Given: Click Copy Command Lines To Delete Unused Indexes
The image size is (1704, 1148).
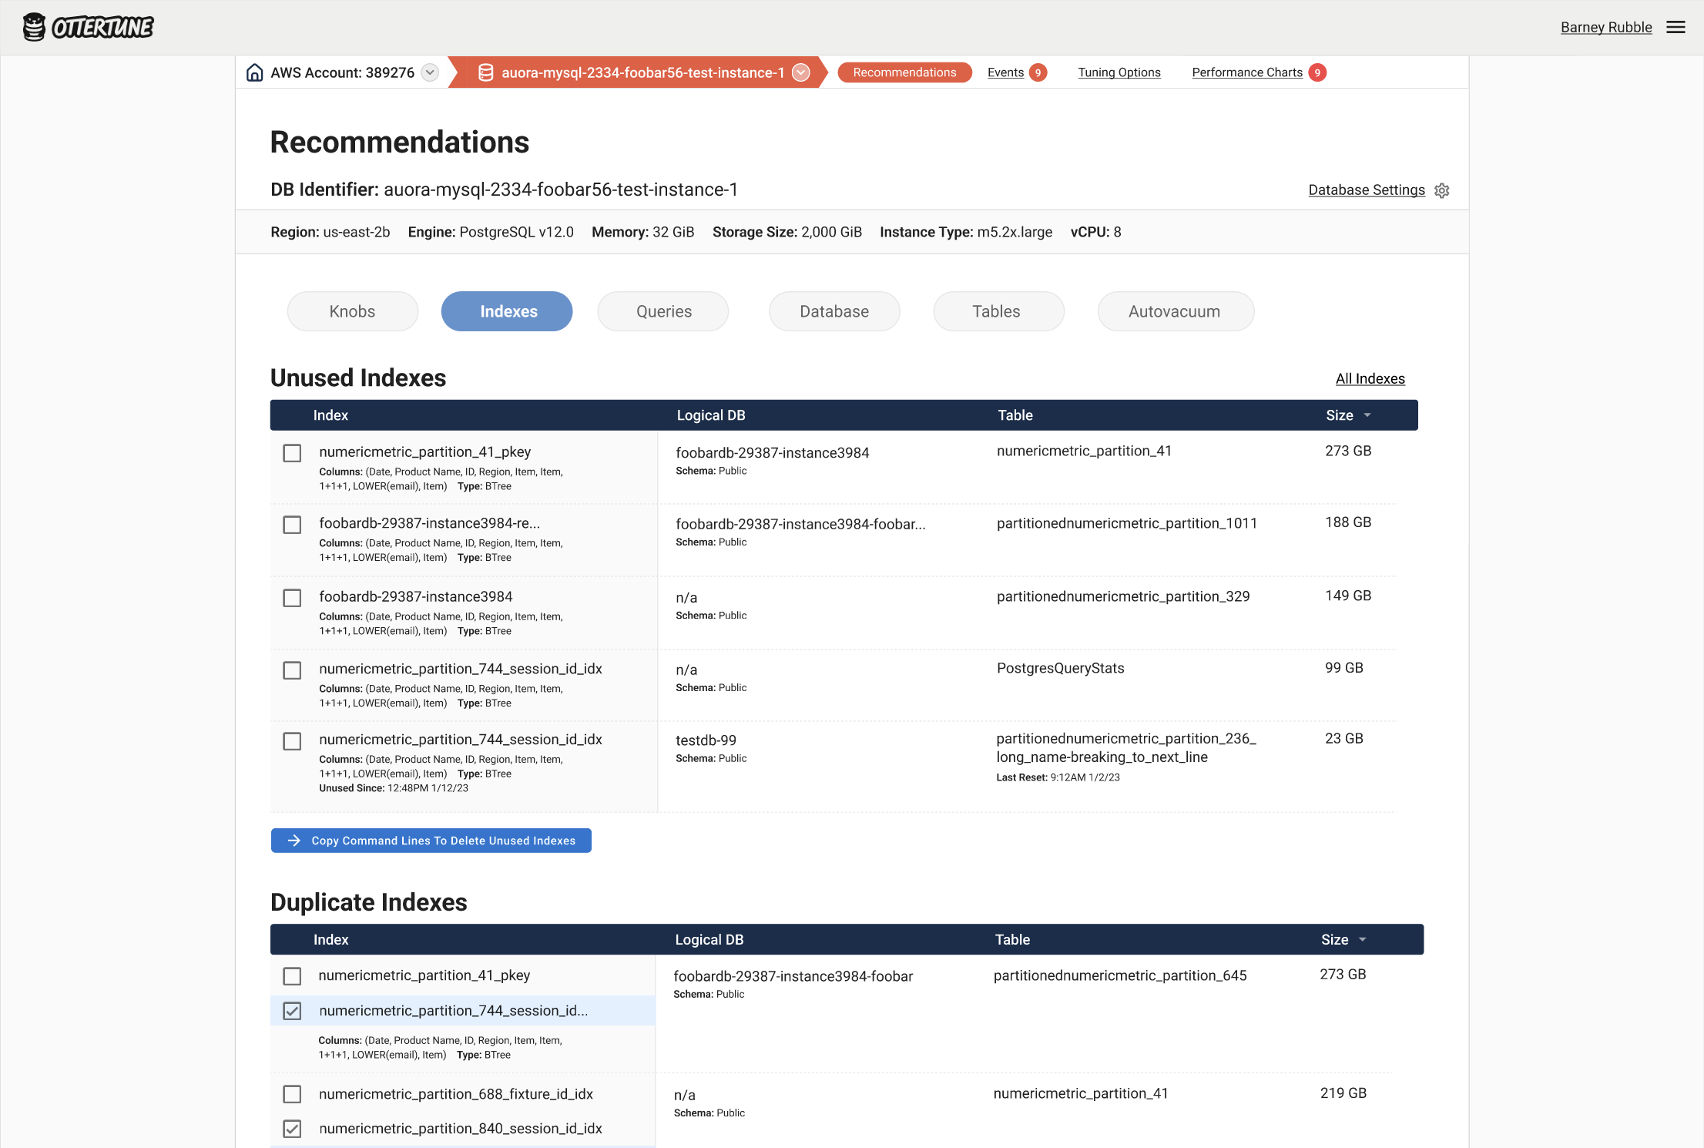Looking at the screenshot, I should pyautogui.click(x=442, y=841).
